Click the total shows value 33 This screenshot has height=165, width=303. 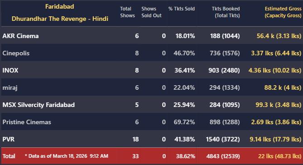(136, 156)
